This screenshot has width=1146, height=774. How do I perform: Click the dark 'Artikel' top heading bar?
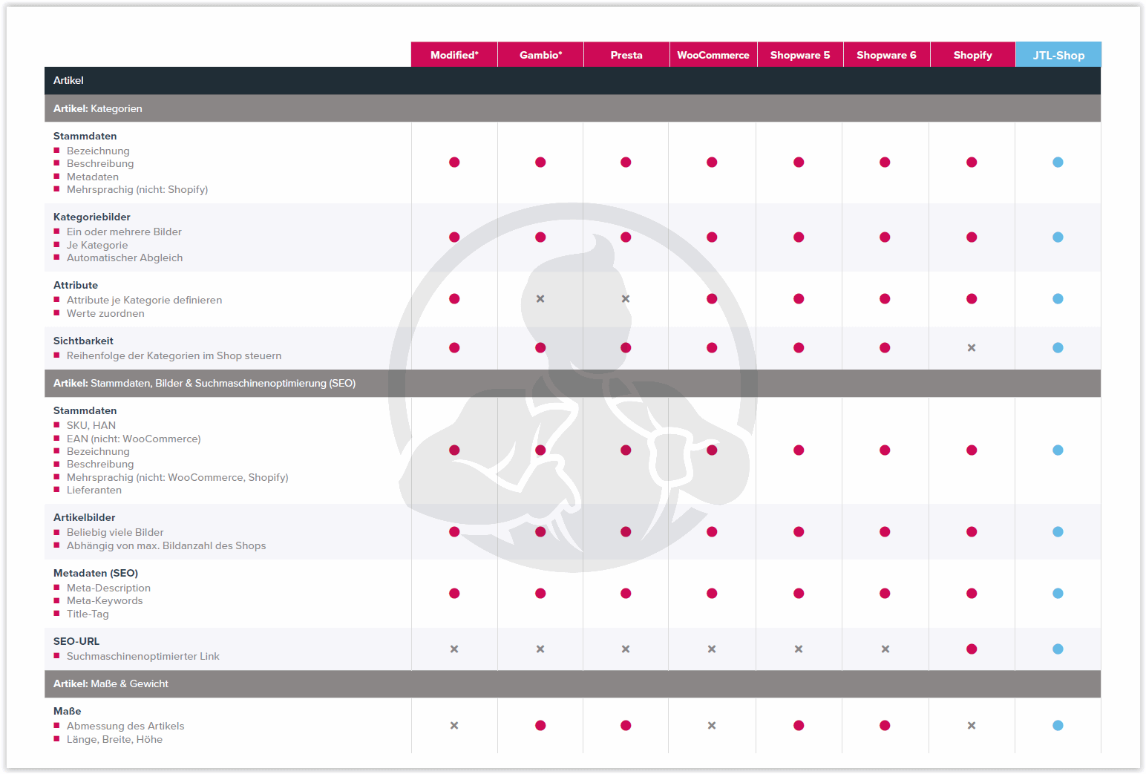click(68, 80)
